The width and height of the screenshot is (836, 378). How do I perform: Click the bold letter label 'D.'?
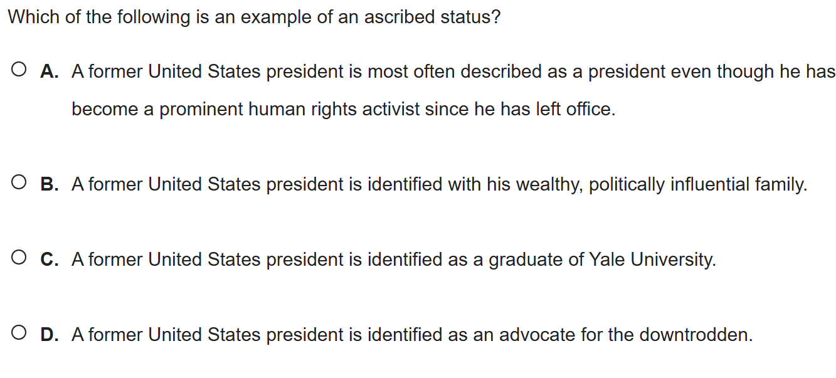[x=50, y=335]
